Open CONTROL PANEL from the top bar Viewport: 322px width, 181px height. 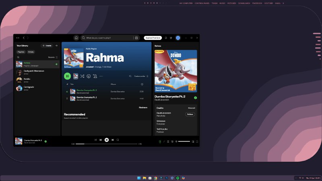(x=202, y=3)
